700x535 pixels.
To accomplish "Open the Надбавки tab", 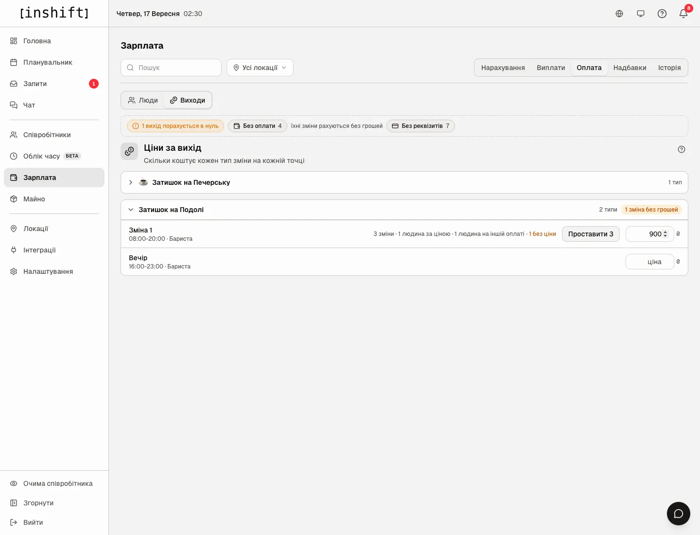I will [x=630, y=68].
